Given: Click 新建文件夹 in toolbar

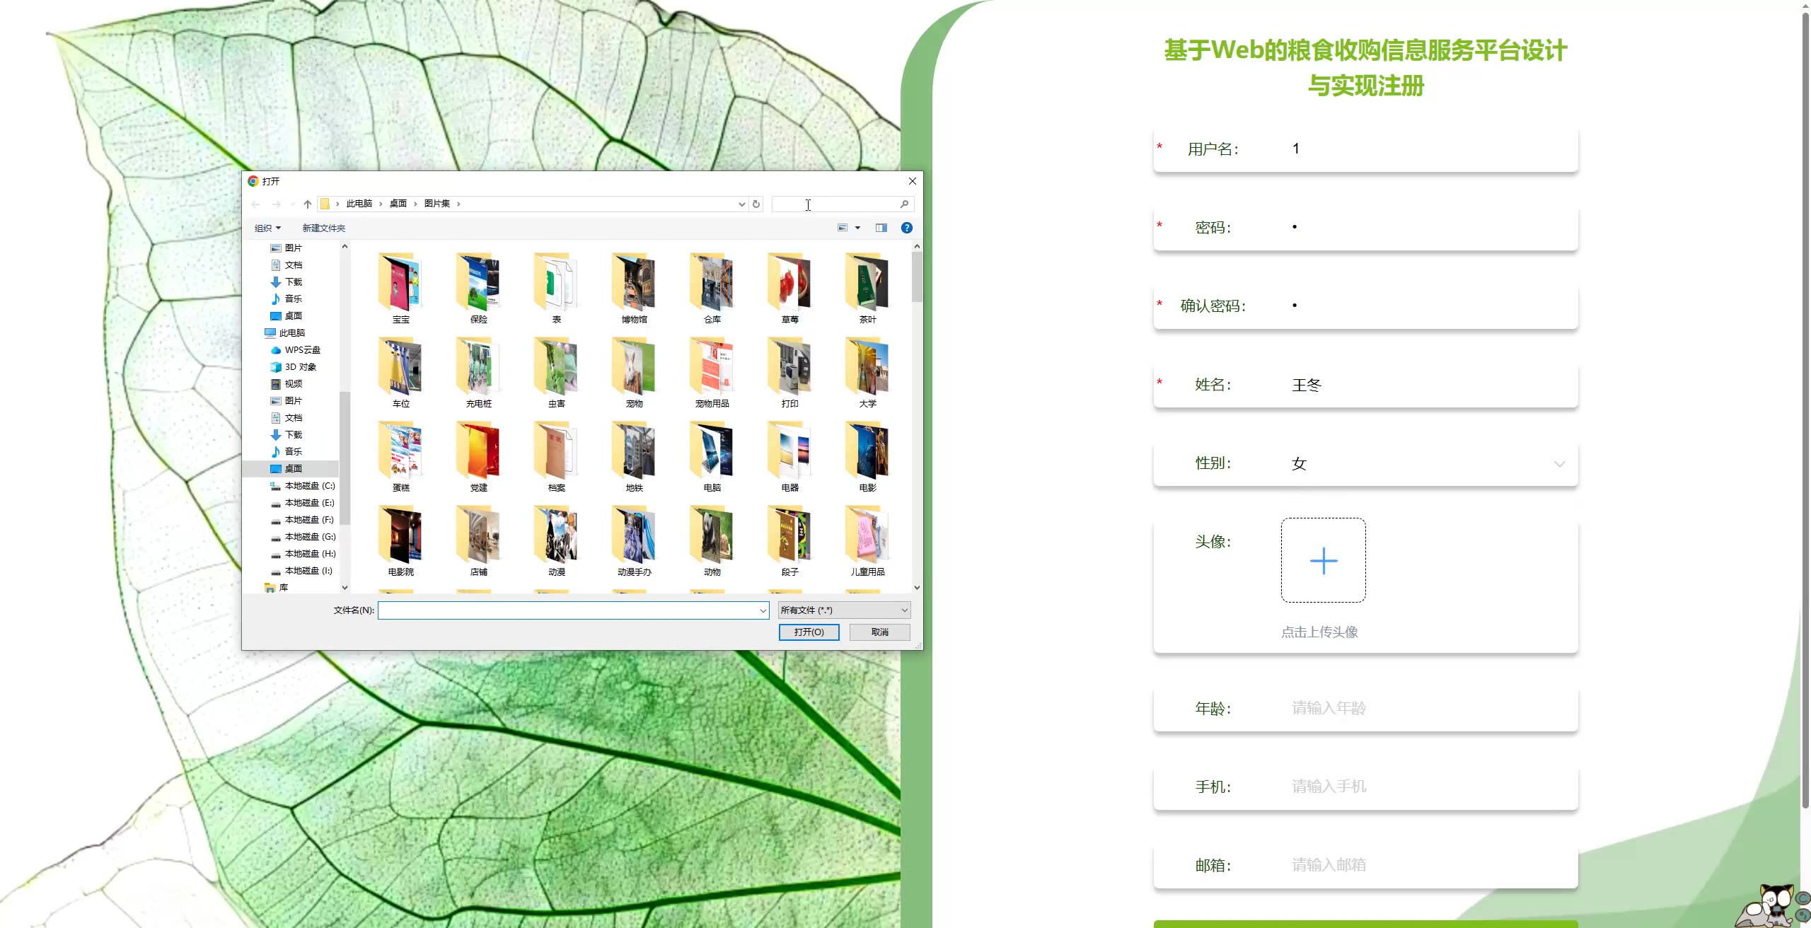Looking at the screenshot, I should [323, 228].
